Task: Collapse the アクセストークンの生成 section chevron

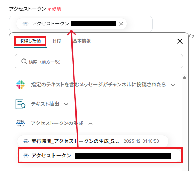Action: point(91,124)
